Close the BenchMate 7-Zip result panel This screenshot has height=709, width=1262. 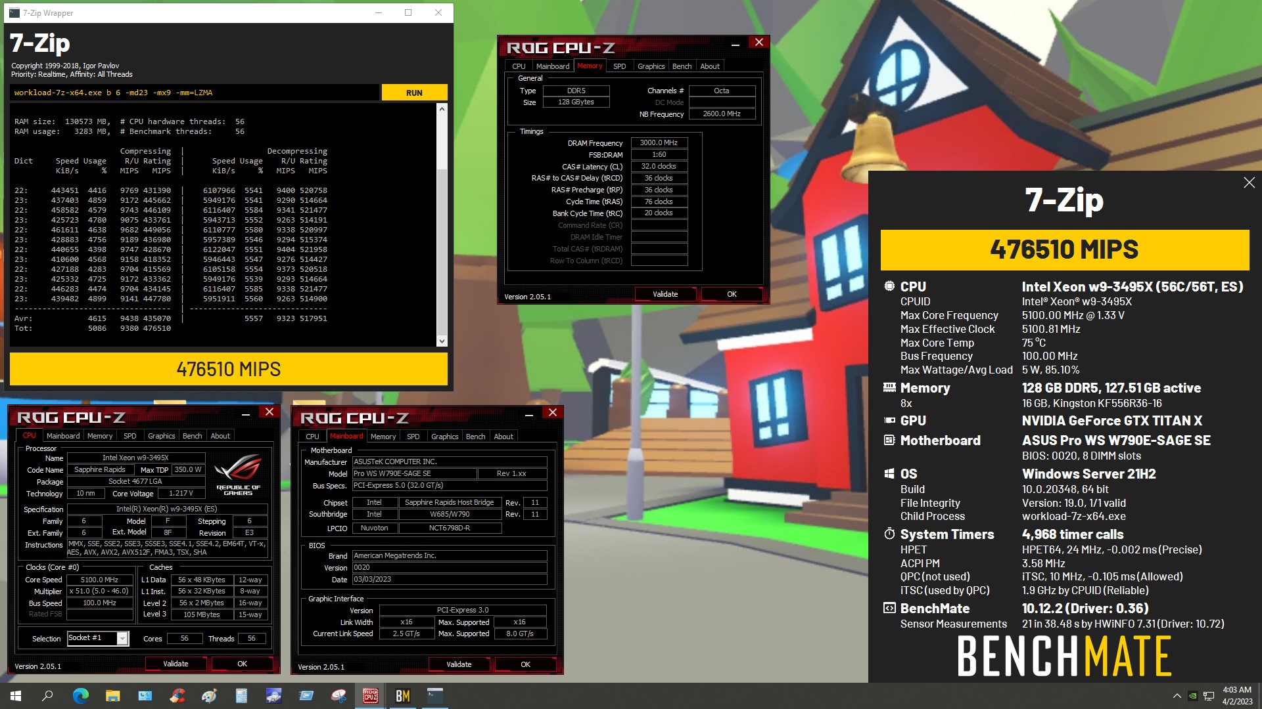[1249, 183]
